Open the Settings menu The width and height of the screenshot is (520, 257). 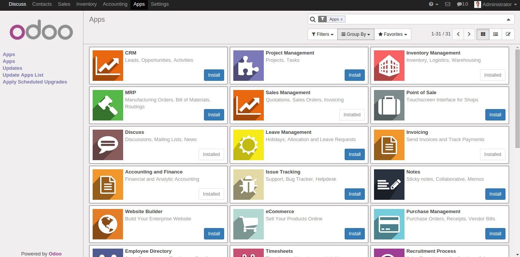160,4
